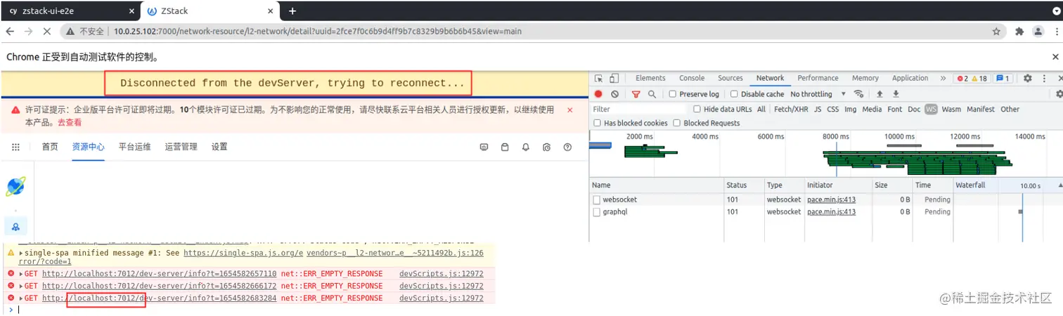
Task: Expand the first ERR_EMPTY_RESPONSE error
Action: [x=20, y=274]
